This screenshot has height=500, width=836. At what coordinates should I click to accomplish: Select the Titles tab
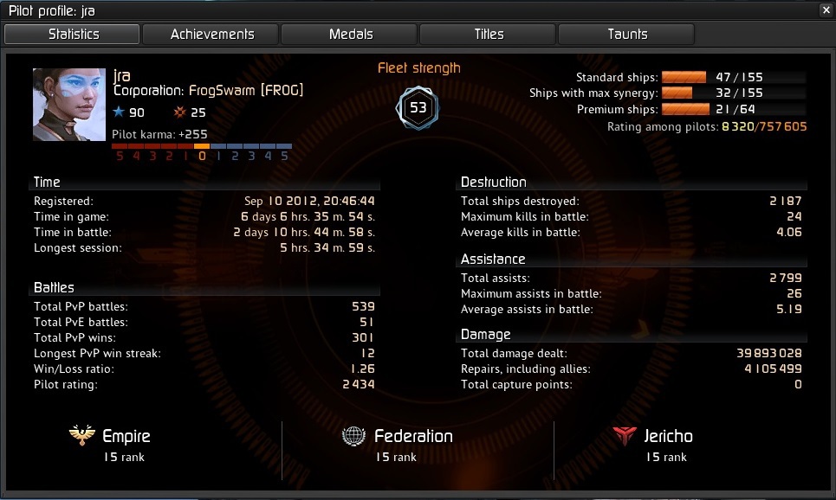tap(488, 34)
